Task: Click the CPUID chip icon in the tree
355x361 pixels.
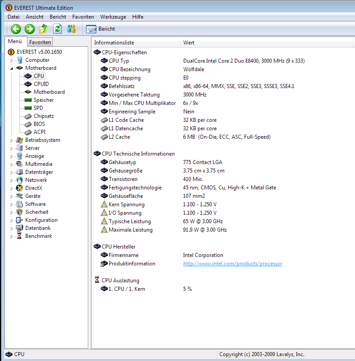Action: click(x=28, y=84)
